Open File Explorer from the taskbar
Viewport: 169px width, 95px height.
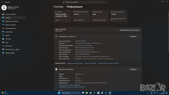(x=87, y=93)
